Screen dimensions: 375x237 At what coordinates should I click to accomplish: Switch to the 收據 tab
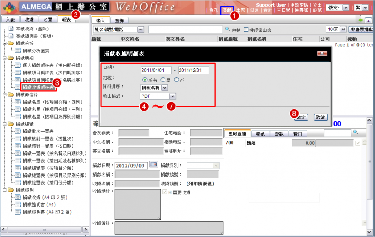point(29,20)
